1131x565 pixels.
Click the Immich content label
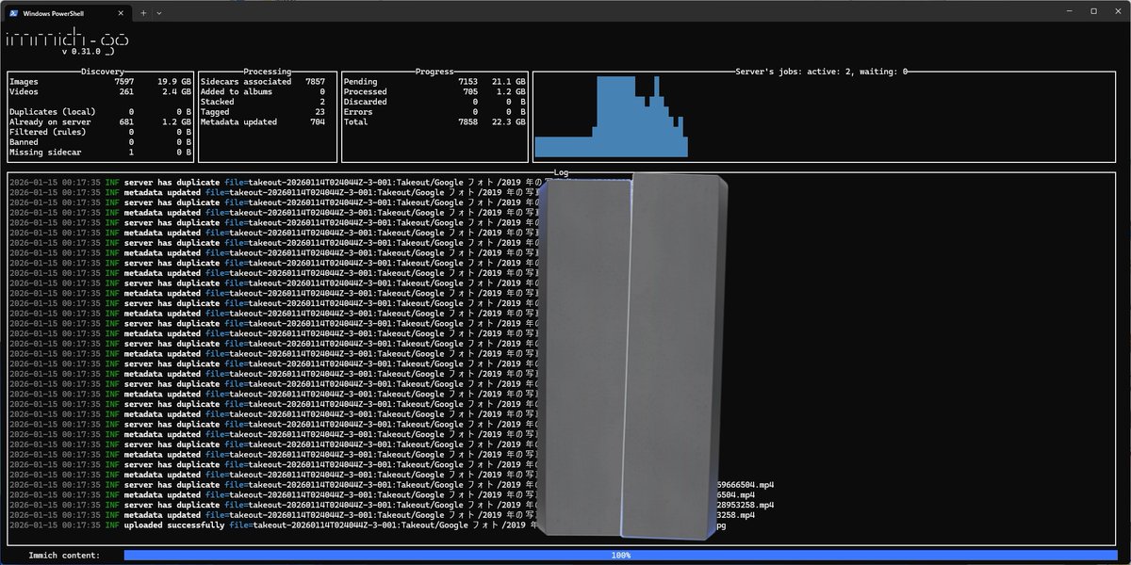[65, 556]
